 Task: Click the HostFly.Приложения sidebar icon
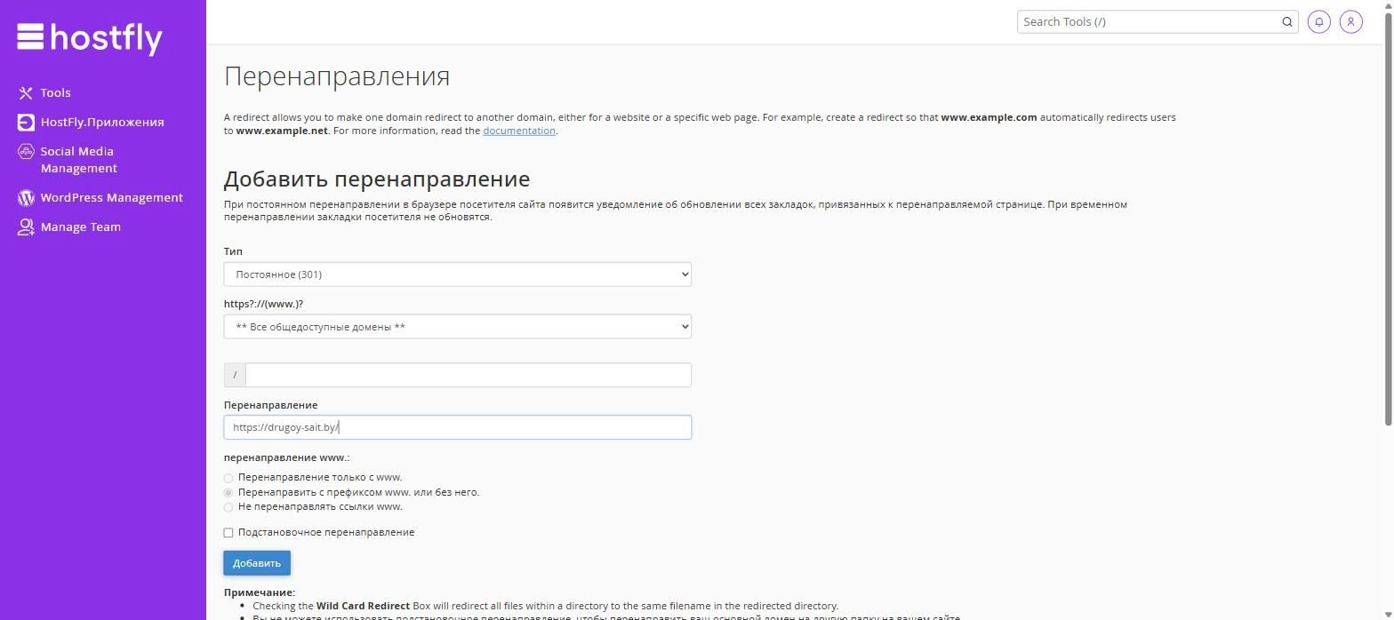pyautogui.click(x=26, y=122)
